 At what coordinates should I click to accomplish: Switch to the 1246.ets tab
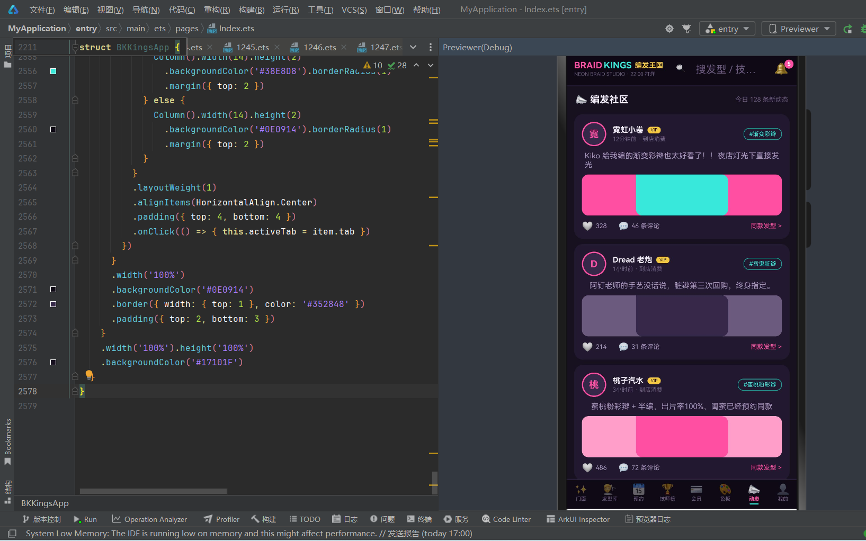pyautogui.click(x=319, y=47)
